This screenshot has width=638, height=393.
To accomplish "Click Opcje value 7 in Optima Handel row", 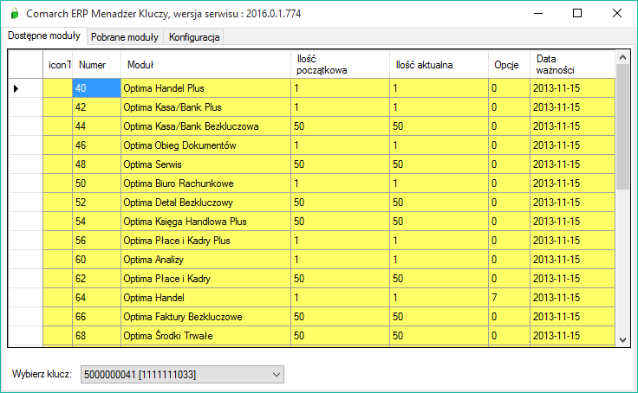I will [x=509, y=298].
